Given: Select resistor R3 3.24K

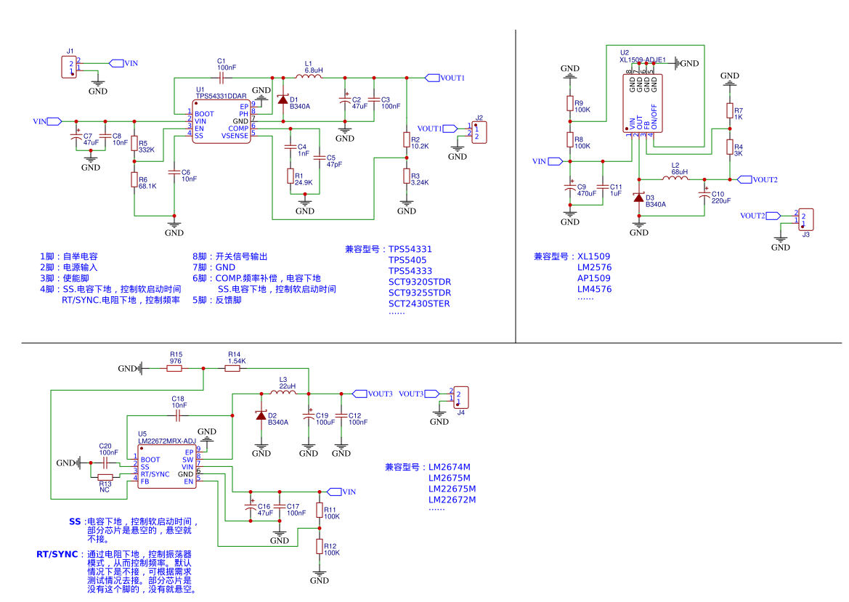Looking at the screenshot, I should coord(407,176).
